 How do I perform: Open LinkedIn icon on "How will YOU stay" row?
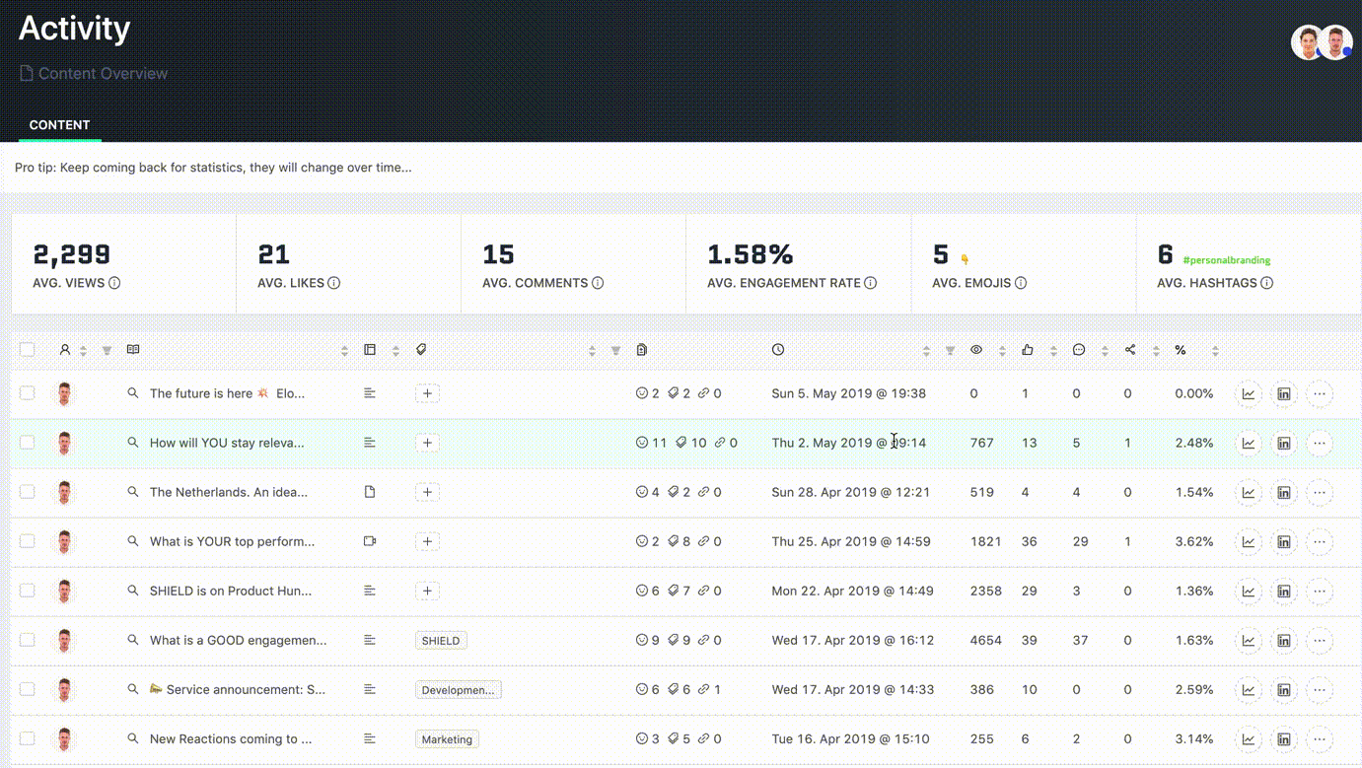pos(1284,443)
